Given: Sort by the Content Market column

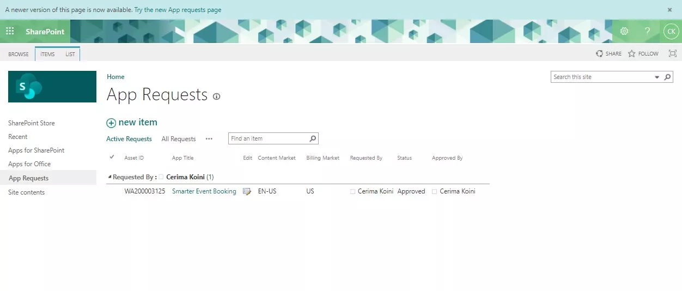Looking at the screenshot, I should 277,158.
